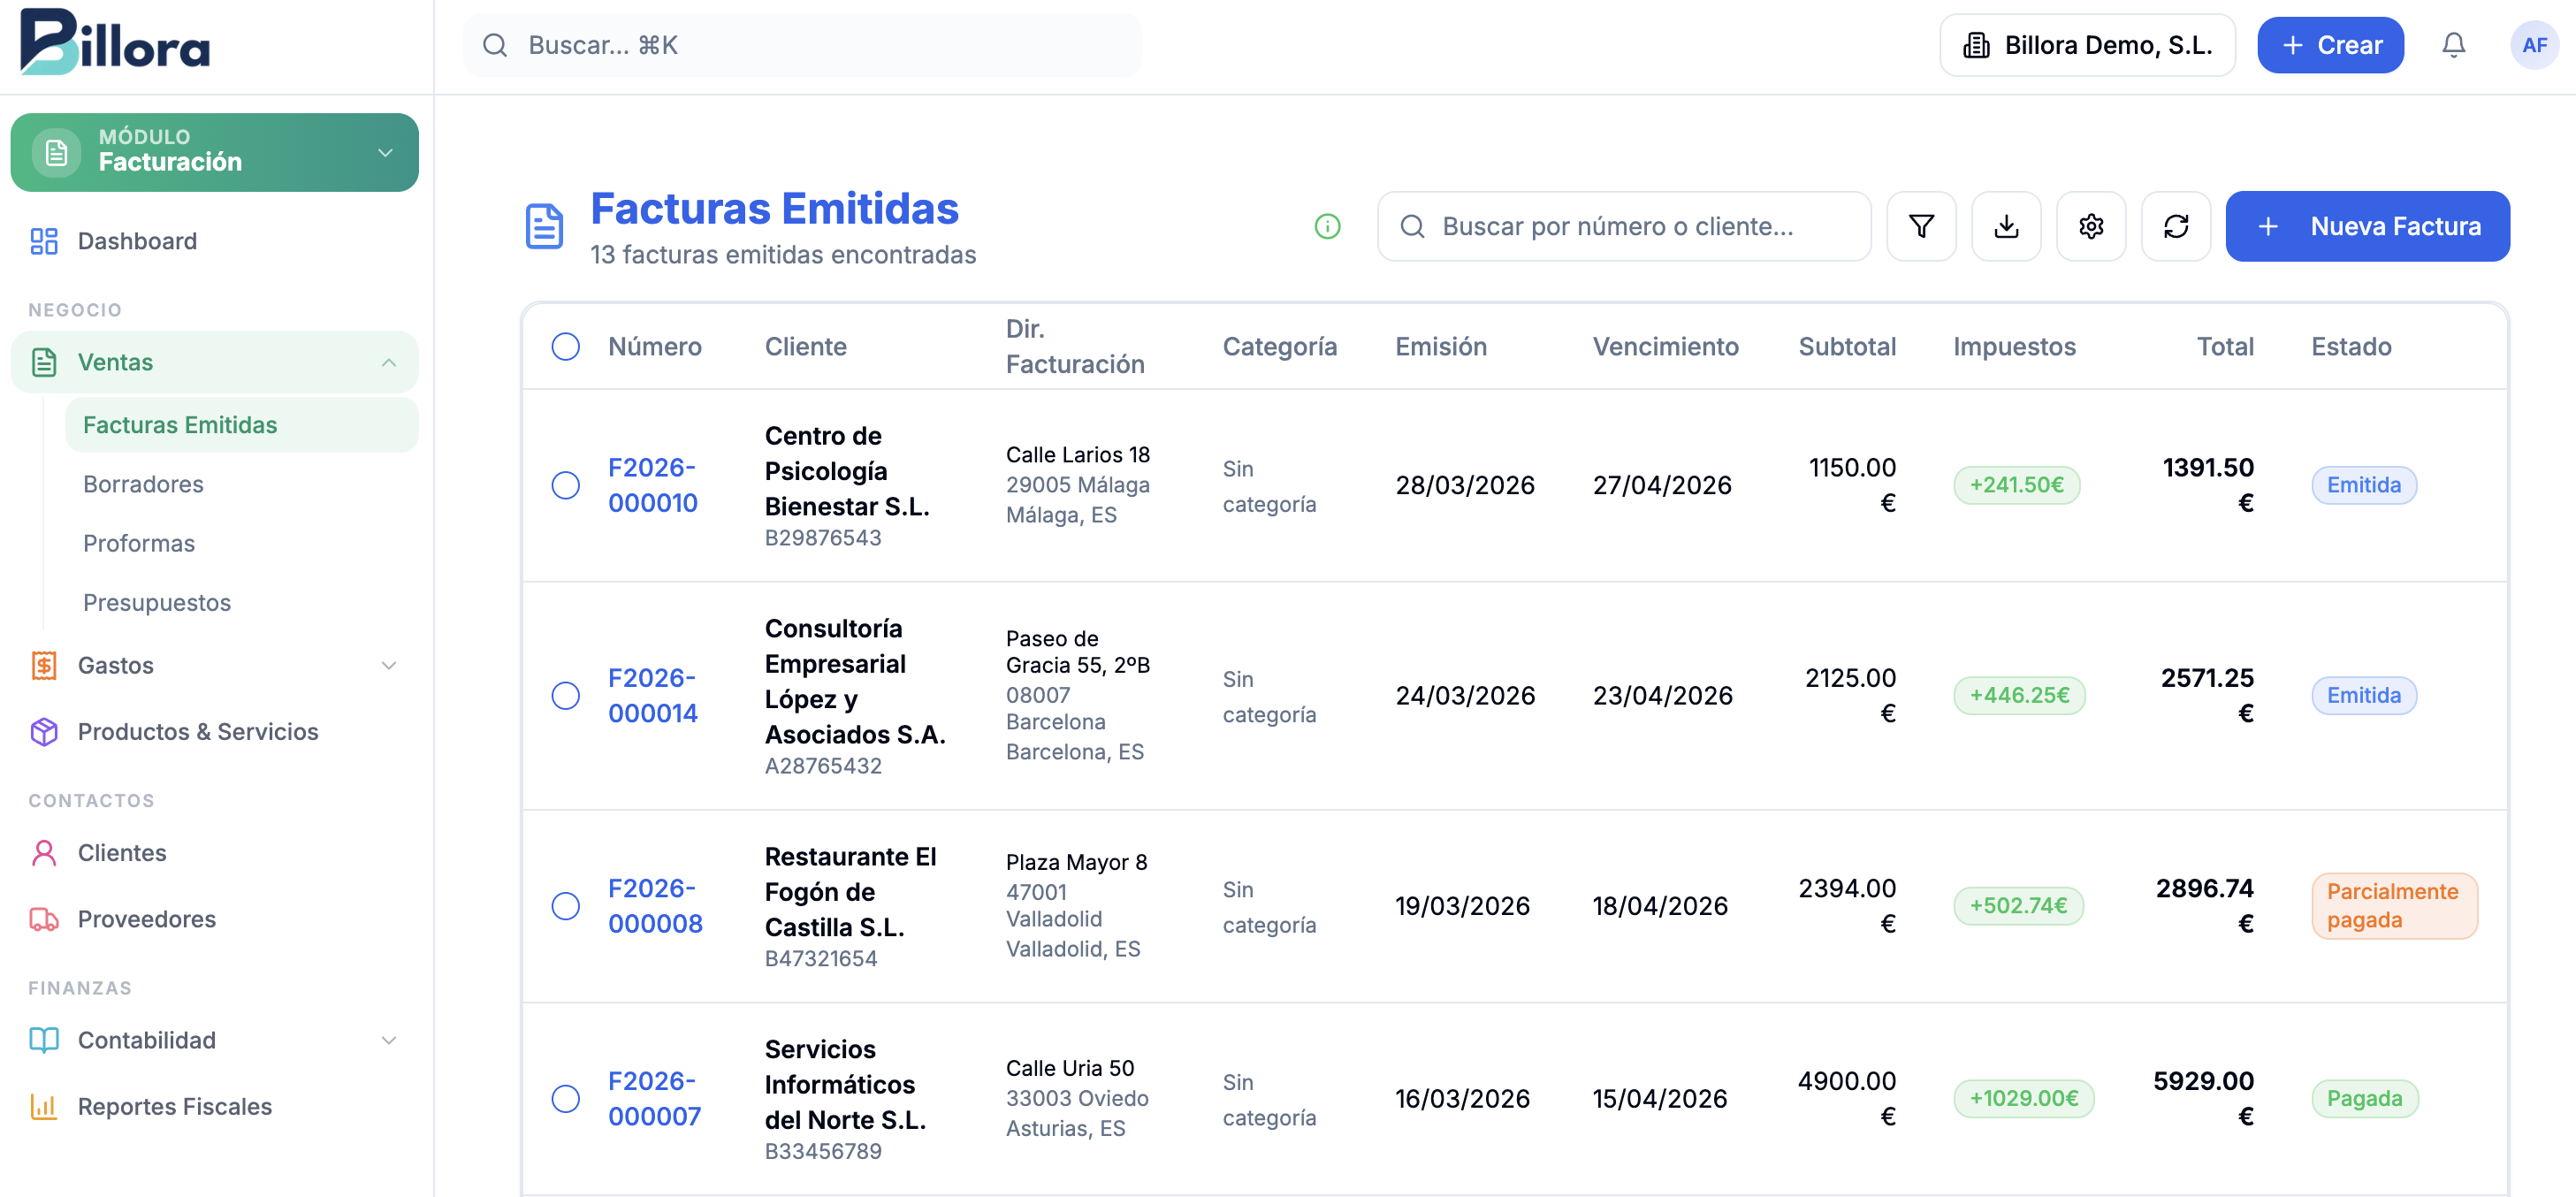This screenshot has height=1197, width=2576.
Task: Toggle the select-all invoices checkbox
Action: pyautogui.click(x=566, y=347)
